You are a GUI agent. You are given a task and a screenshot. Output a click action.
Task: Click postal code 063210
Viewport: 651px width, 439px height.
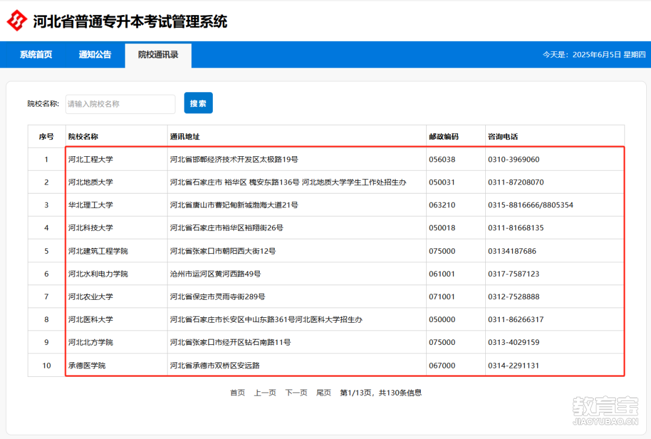coord(442,205)
